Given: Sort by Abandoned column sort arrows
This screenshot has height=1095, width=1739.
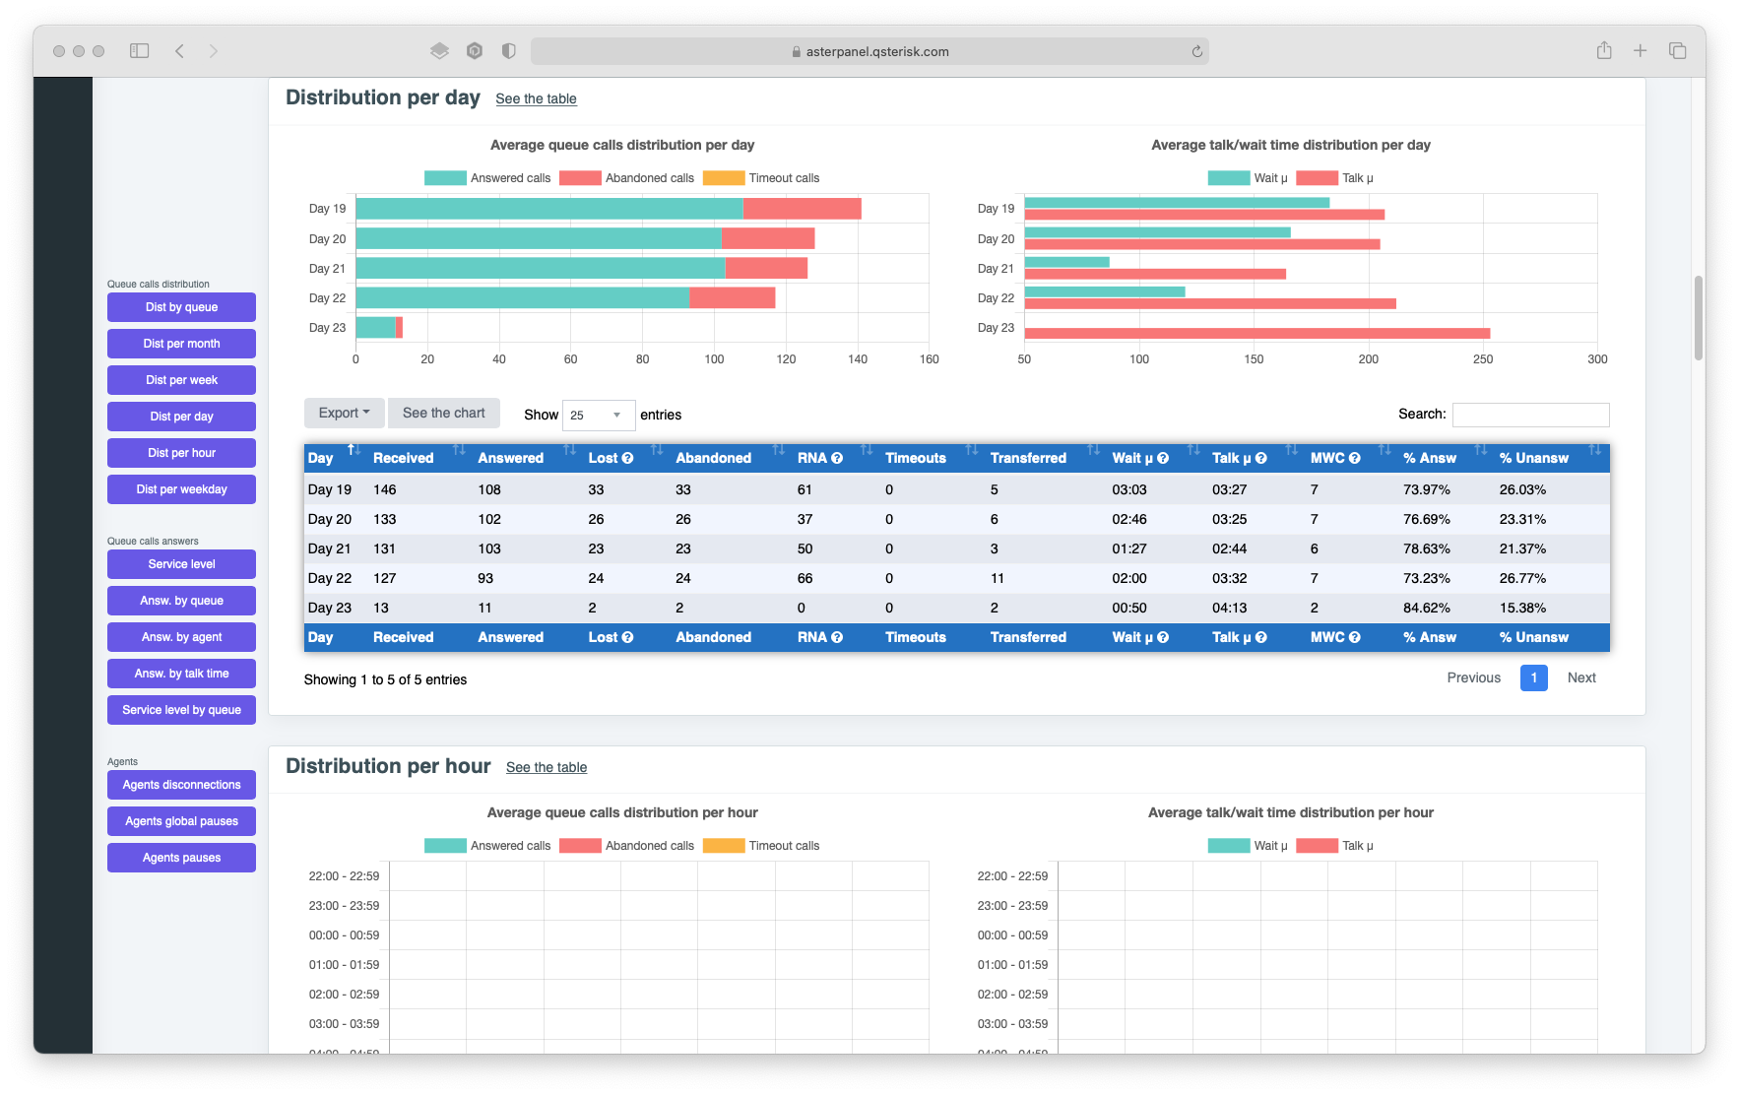Looking at the screenshot, I should point(779,450).
